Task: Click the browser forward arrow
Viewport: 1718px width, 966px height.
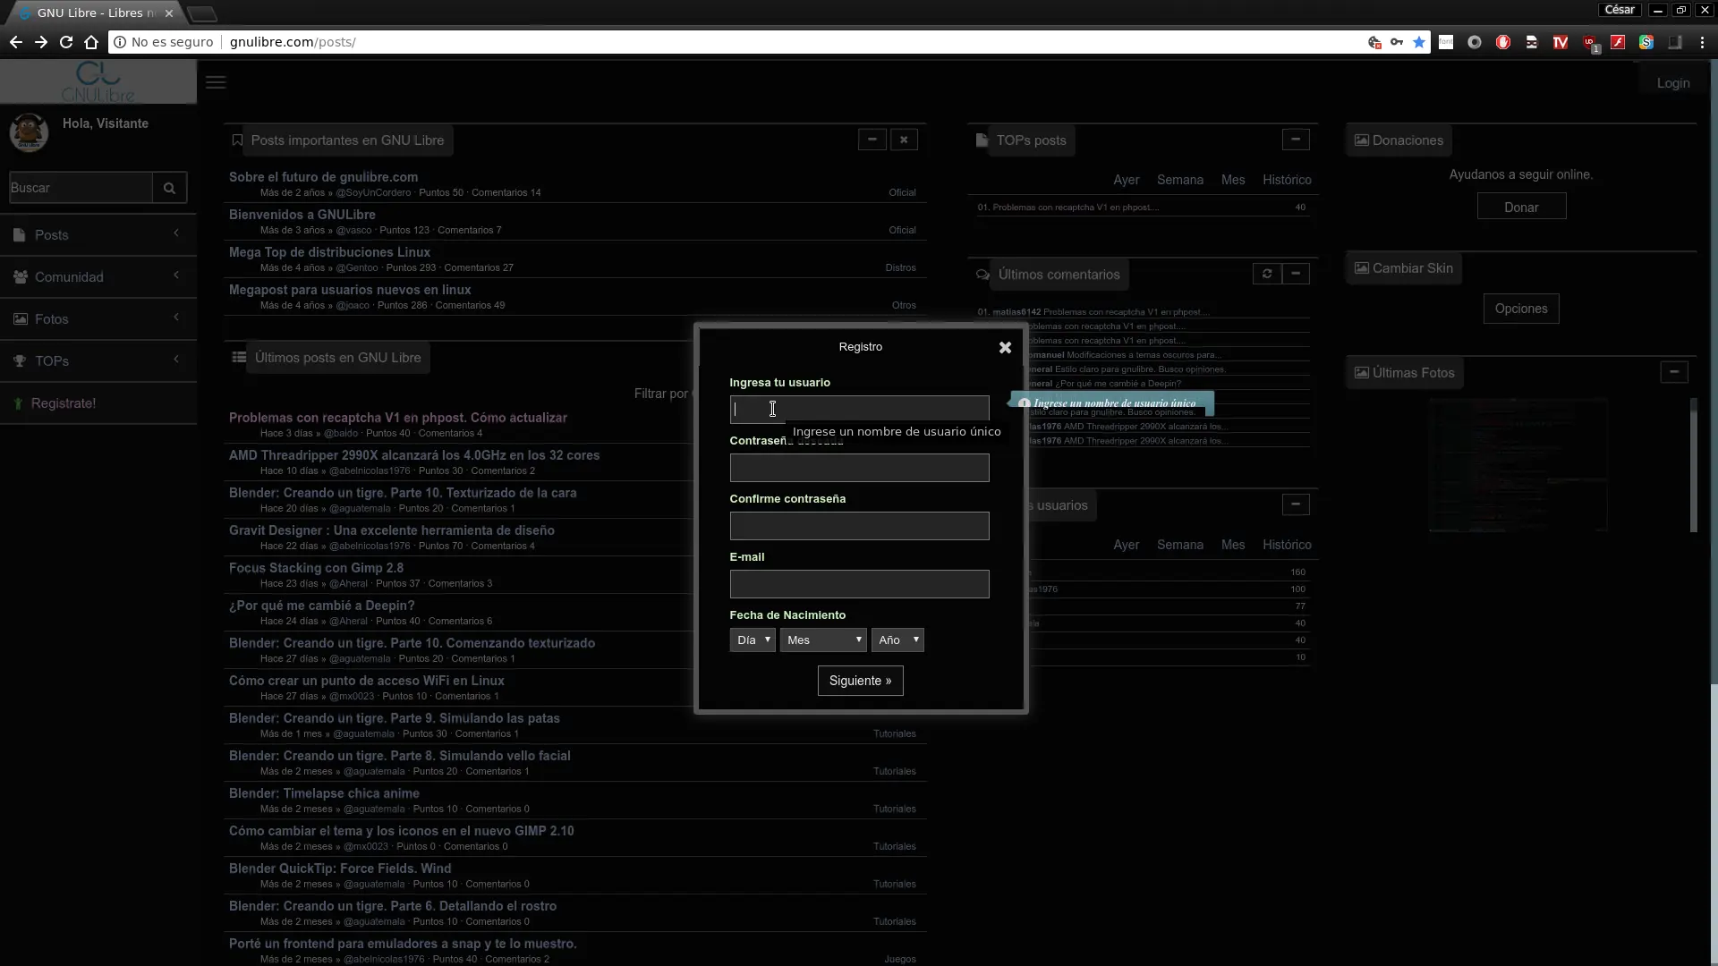Action: pyautogui.click(x=41, y=42)
